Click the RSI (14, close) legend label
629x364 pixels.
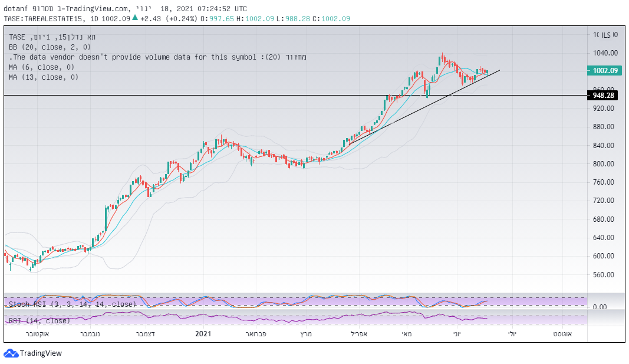pos(39,321)
